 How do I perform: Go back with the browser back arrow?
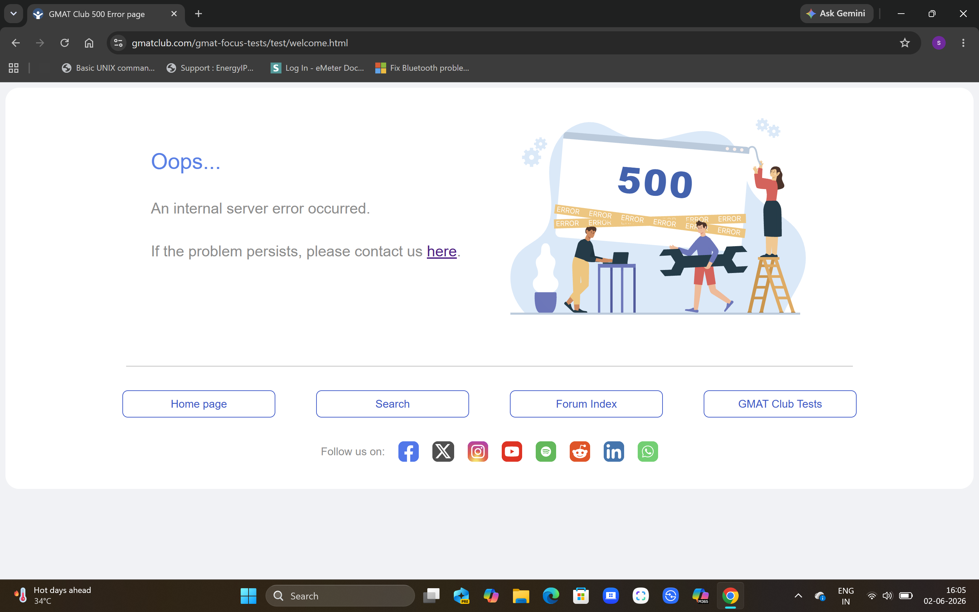(15, 43)
